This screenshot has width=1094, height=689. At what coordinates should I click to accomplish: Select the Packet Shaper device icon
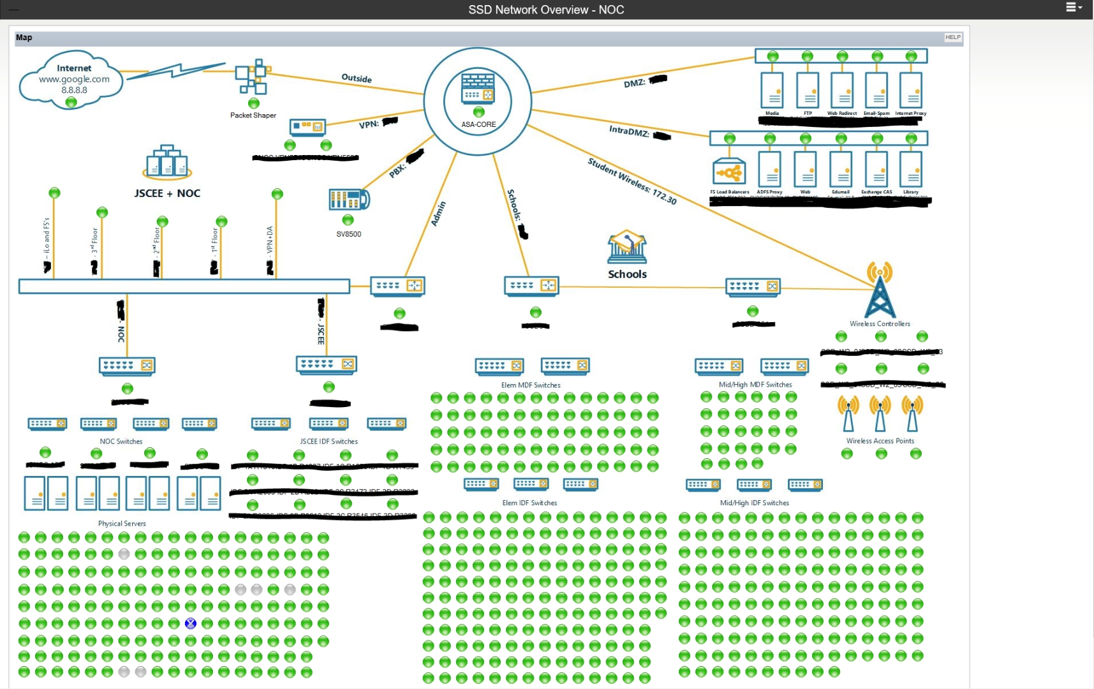point(253,77)
